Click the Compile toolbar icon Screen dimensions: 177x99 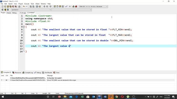pos(55,7)
